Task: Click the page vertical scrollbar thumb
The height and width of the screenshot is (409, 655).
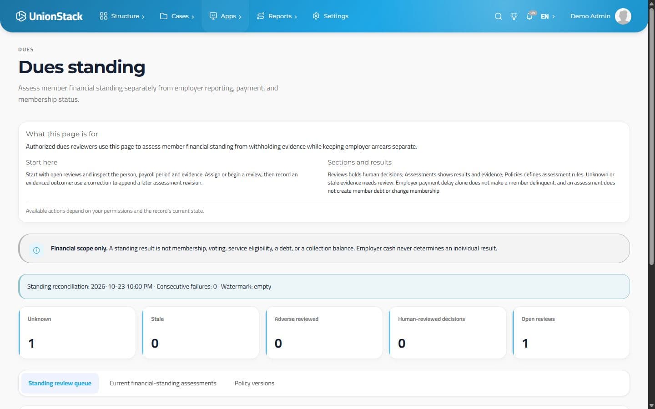Action: pyautogui.click(x=651, y=136)
